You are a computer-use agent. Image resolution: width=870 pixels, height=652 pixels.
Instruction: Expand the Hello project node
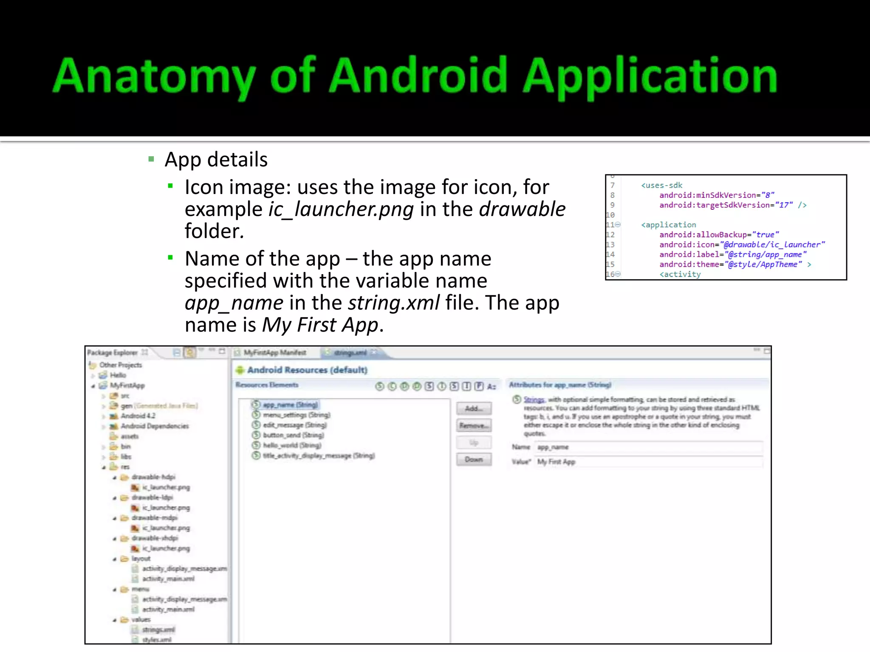coord(93,375)
